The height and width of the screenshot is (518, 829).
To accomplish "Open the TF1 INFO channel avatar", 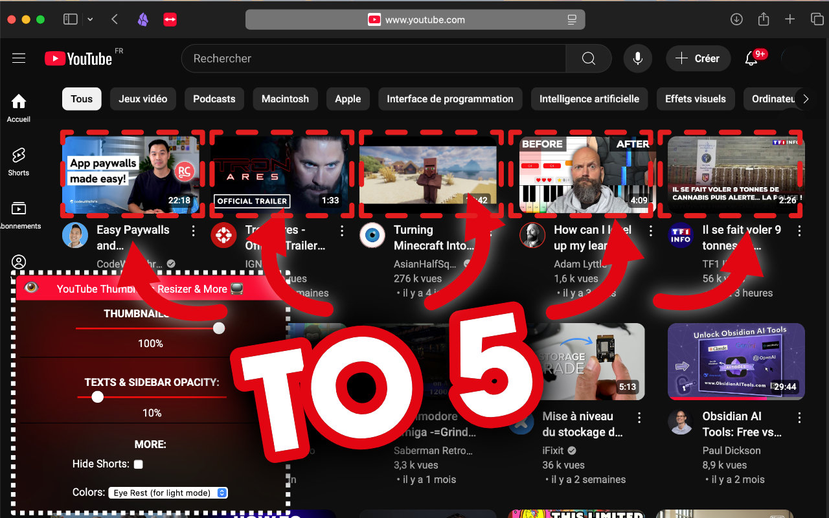I will (681, 236).
